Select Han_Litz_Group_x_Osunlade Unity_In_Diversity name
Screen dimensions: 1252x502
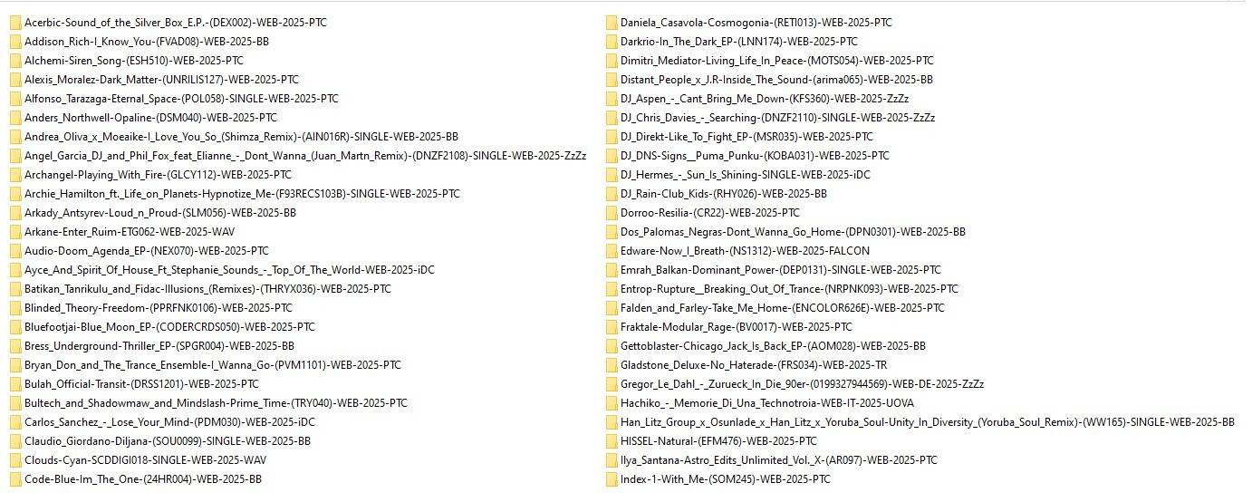pyautogui.click(x=928, y=422)
